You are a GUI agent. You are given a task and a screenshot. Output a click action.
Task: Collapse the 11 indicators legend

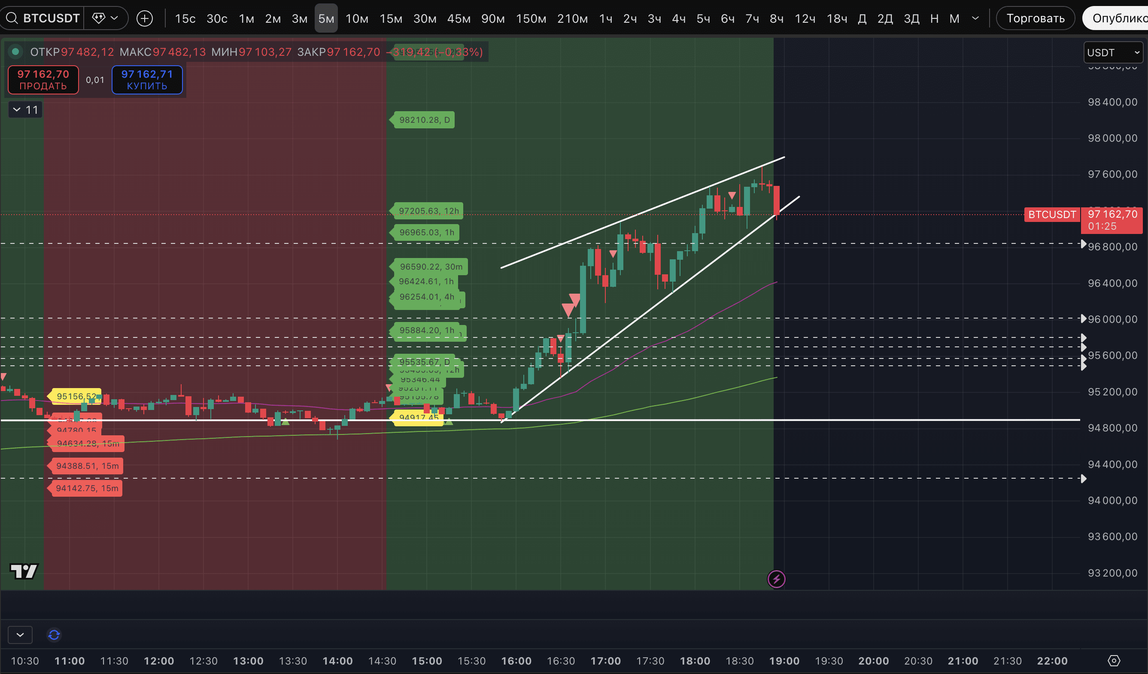[25, 110]
